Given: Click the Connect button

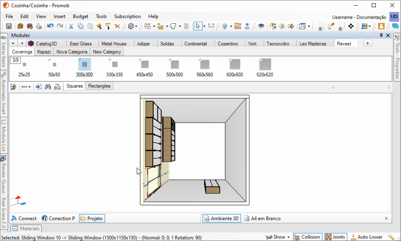Looking at the screenshot, I should [24, 219].
